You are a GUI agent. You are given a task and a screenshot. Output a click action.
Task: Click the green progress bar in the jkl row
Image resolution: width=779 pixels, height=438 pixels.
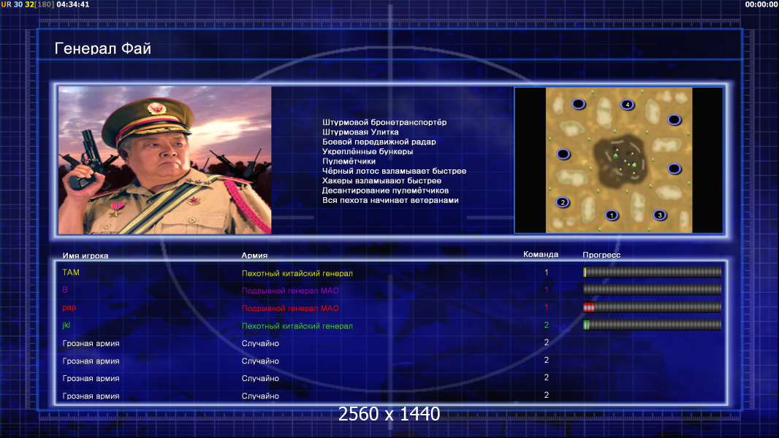tap(652, 325)
